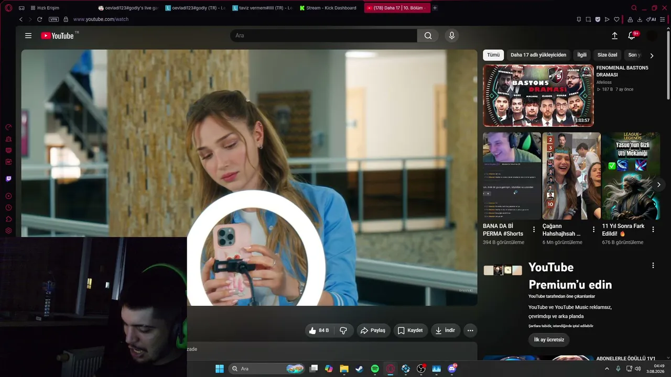Open the Yasuo'nun Gizli Ulti Mekaniği short thumbnail
Viewport: 671px width, 377px height.
pyautogui.click(x=631, y=176)
